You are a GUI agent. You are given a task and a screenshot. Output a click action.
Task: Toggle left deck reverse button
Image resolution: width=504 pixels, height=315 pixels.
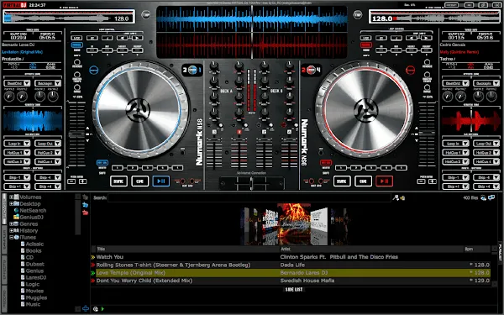(76, 61)
